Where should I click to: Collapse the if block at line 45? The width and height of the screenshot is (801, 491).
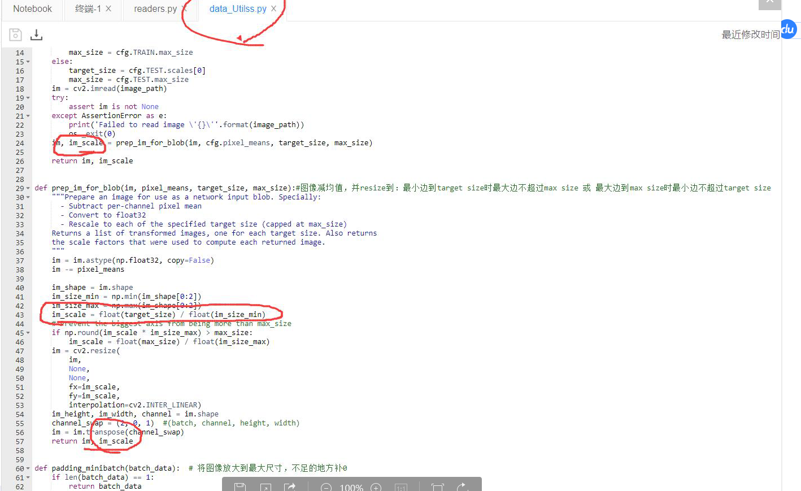click(x=27, y=332)
